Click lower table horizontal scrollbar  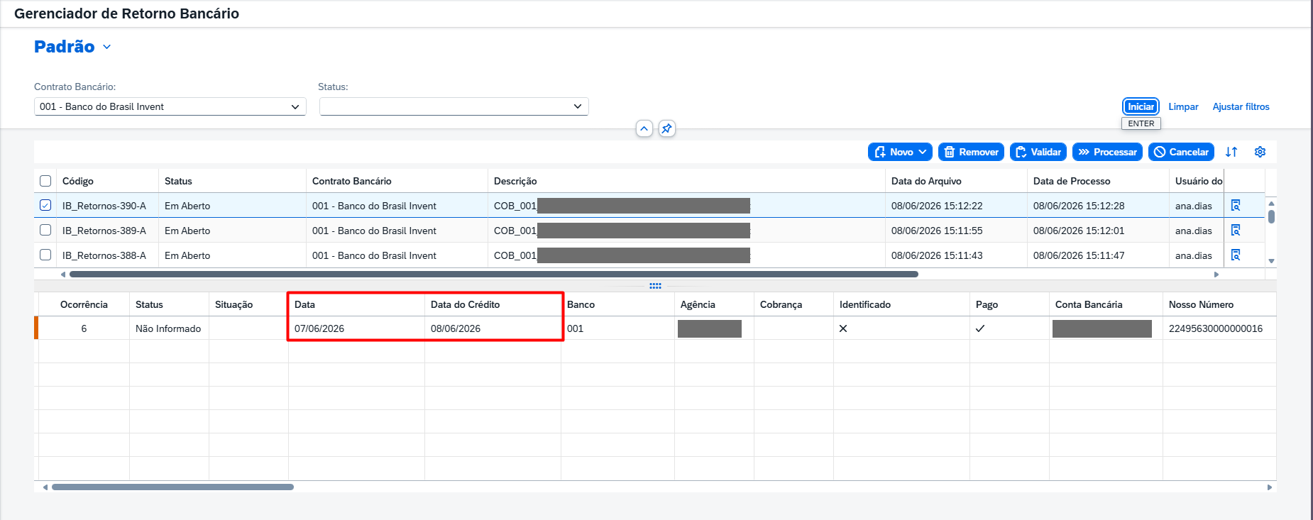(x=172, y=487)
